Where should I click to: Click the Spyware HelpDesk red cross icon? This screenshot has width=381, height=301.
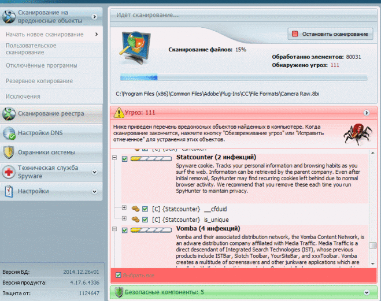[9, 172]
